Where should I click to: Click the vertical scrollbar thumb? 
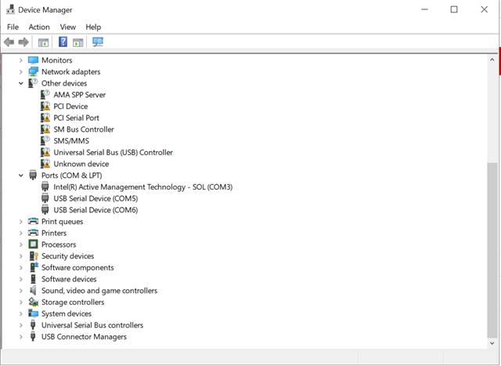click(x=492, y=250)
